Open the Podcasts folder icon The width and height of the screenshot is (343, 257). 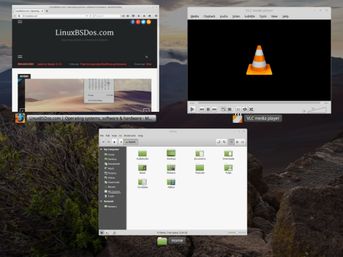[x=200, y=169]
